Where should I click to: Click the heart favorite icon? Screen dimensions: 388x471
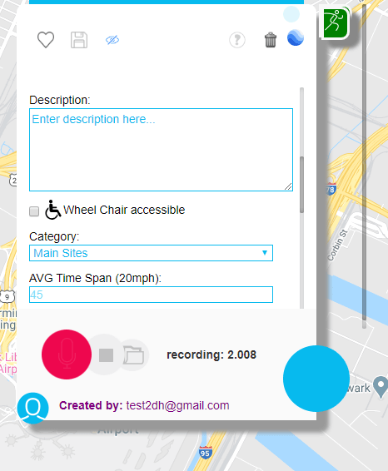46,40
